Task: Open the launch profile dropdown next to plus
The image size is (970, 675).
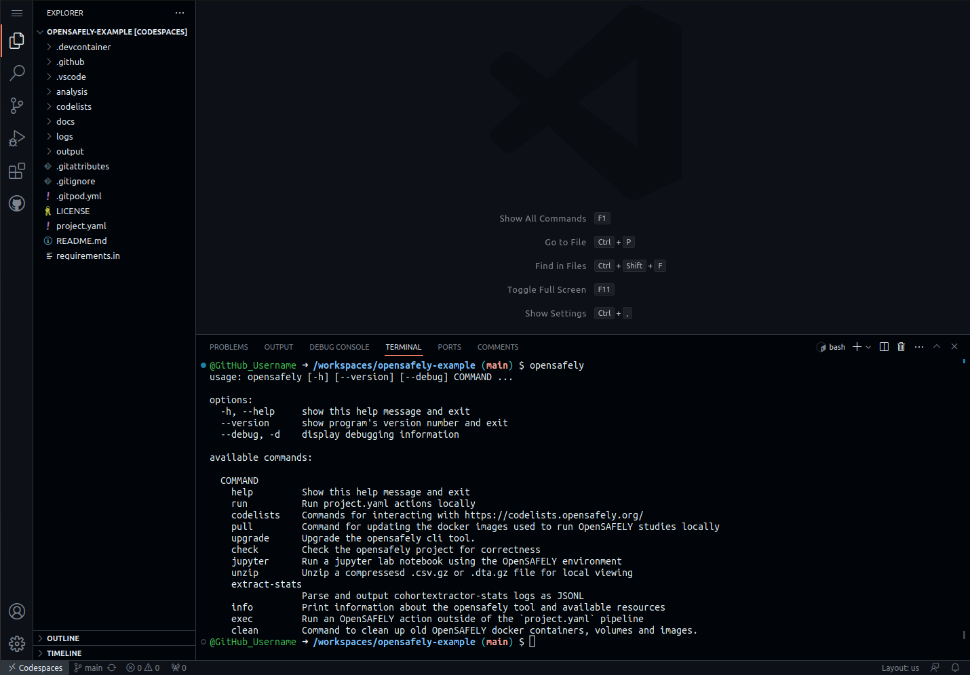Action: click(868, 347)
